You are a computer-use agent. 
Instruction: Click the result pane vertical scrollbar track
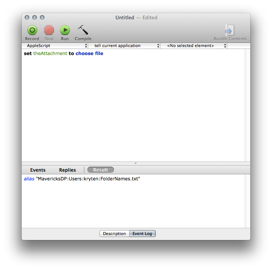(247, 201)
